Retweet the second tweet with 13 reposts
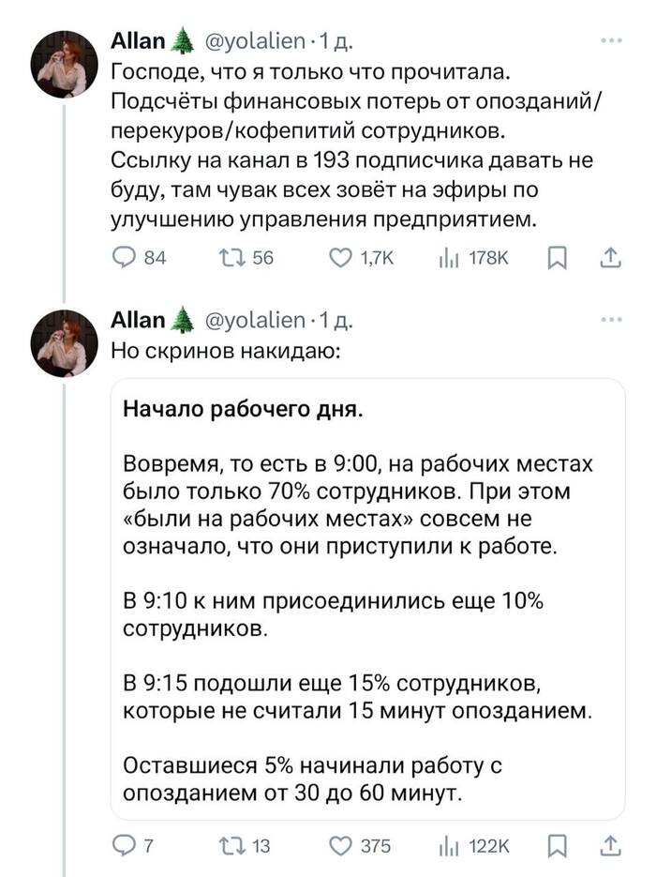The height and width of the screenshot is (877, 656). [231, 846]
